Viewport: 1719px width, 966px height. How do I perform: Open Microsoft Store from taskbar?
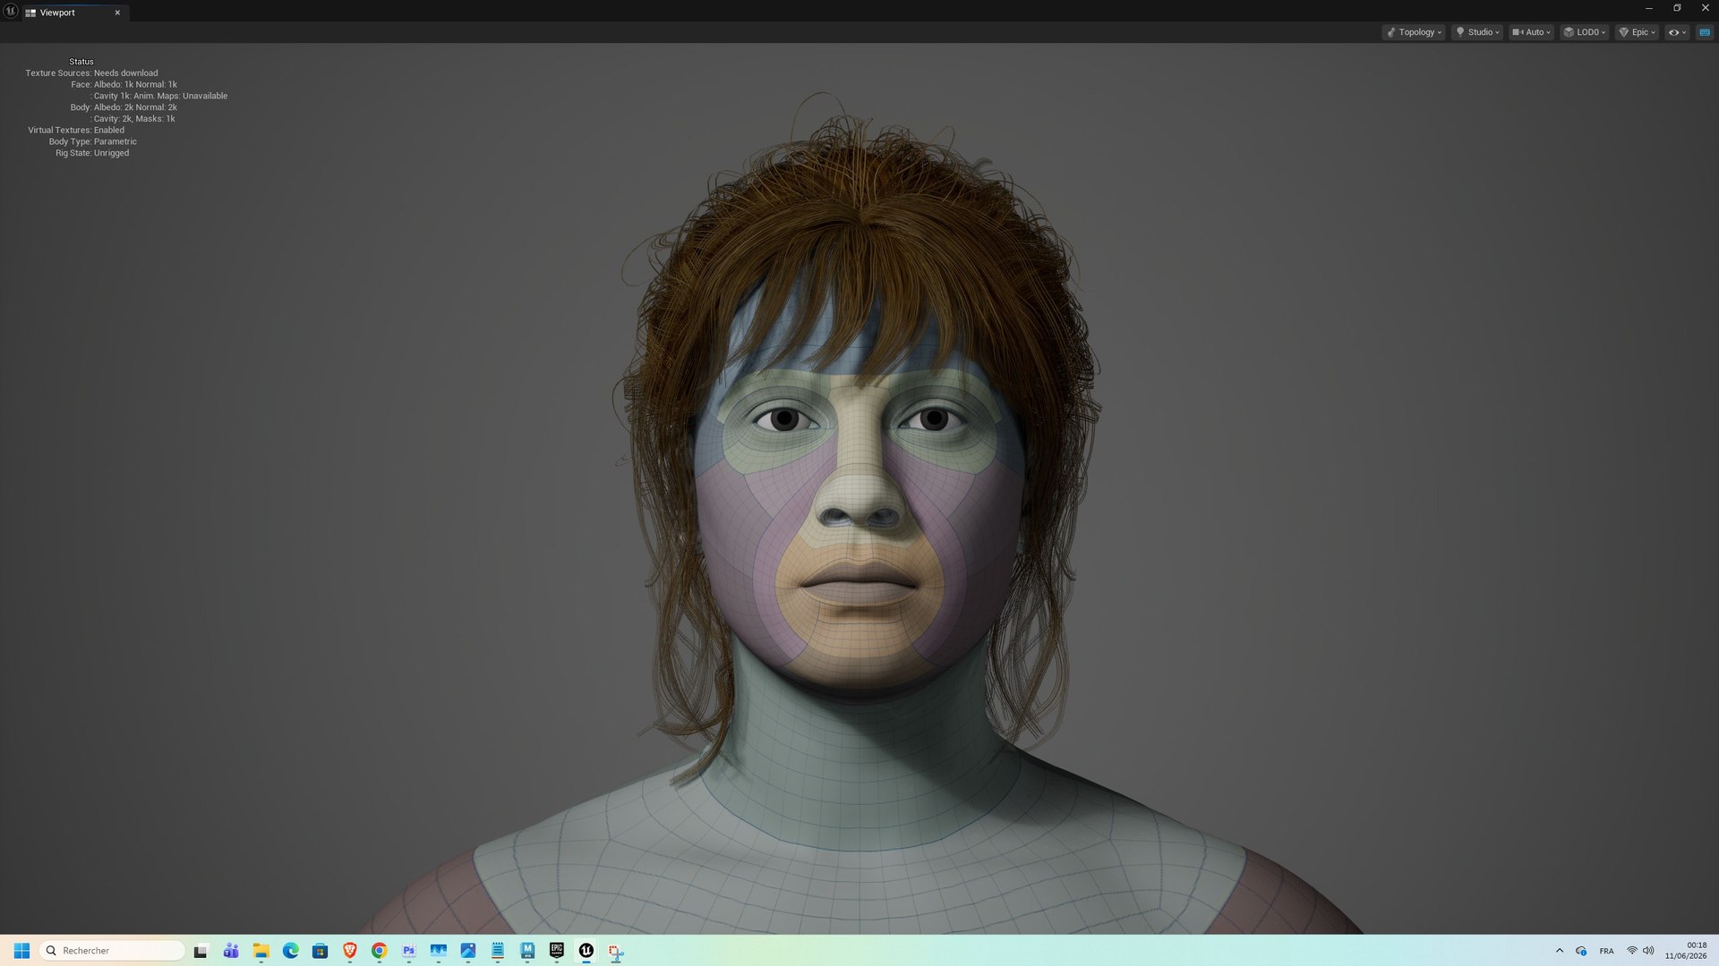pos(320,951)
